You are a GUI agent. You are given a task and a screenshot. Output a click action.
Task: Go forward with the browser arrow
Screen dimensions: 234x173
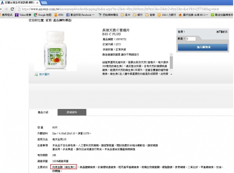(x=6, y=9)
